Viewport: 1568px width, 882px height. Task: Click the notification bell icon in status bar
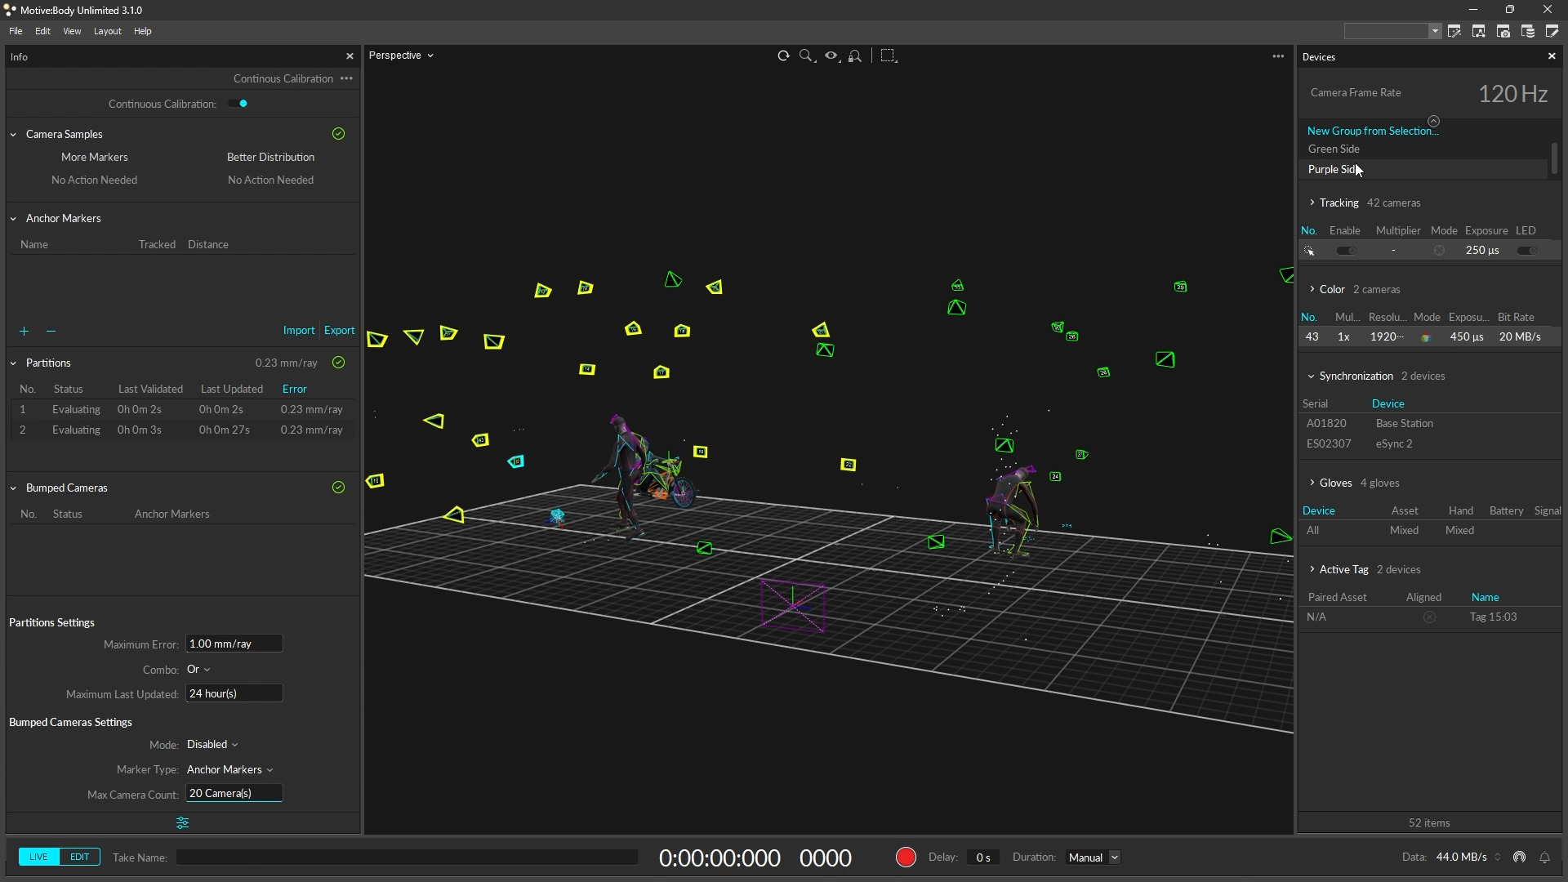coord(1544,857)
